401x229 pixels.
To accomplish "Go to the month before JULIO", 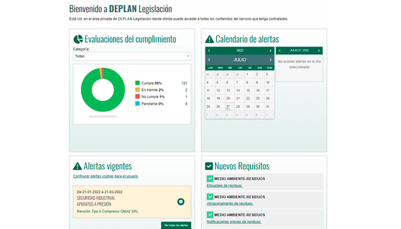I will (x=209, y=60).
